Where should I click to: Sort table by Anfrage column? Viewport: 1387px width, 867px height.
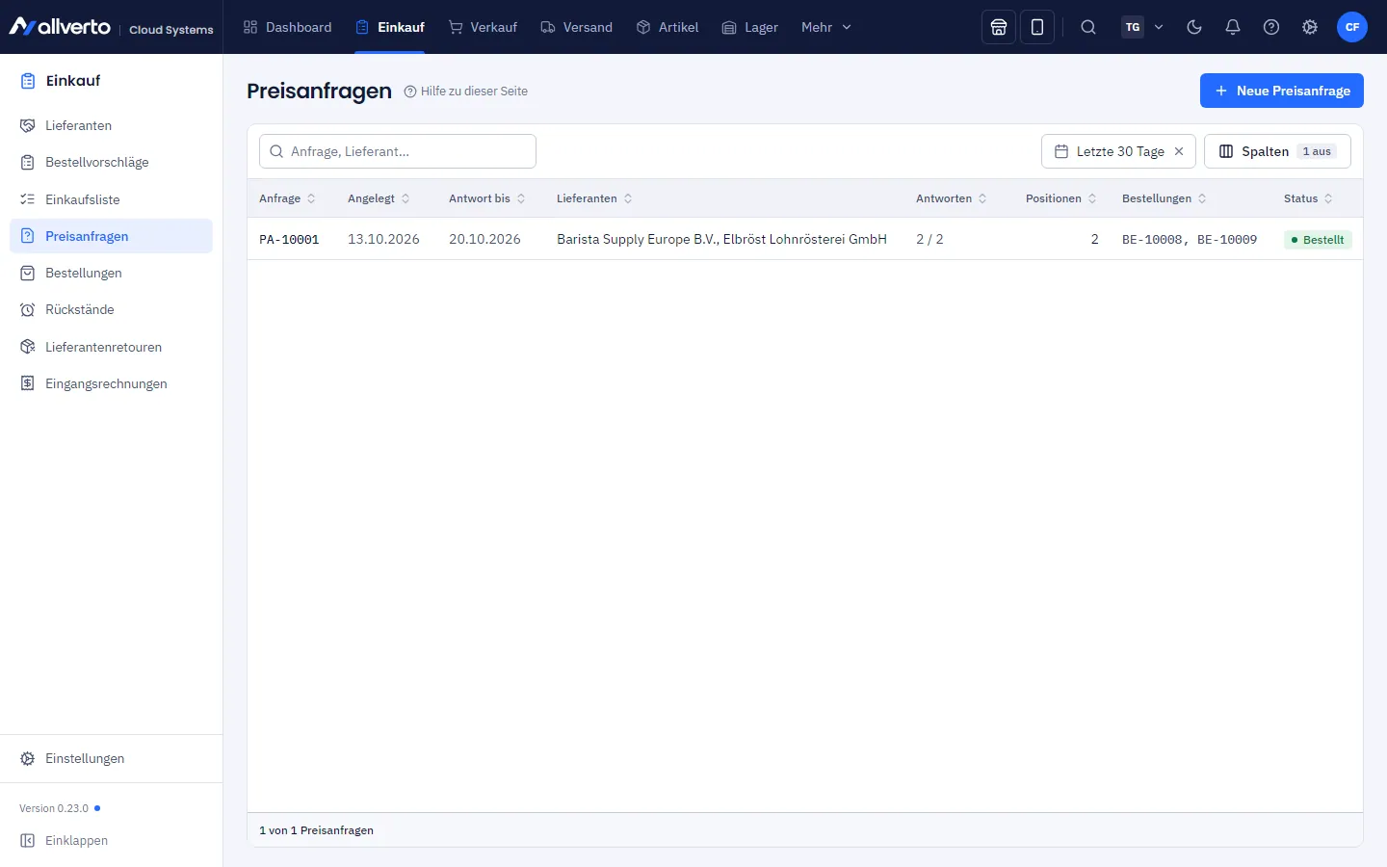coord(287,198)
